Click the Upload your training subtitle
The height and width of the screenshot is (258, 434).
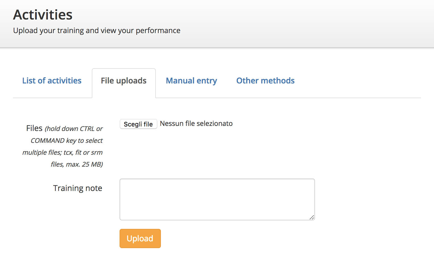point(97,31)
